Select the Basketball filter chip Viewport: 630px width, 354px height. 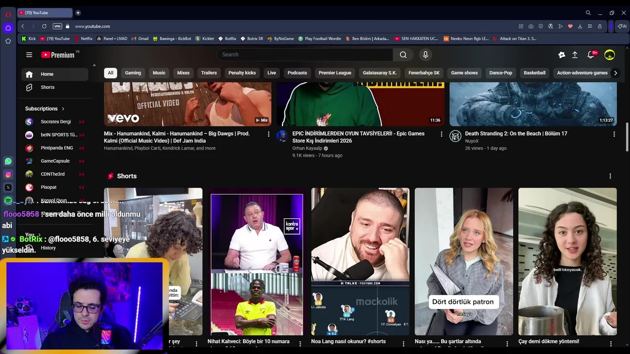pyautogui.click(x=535, y=73)
